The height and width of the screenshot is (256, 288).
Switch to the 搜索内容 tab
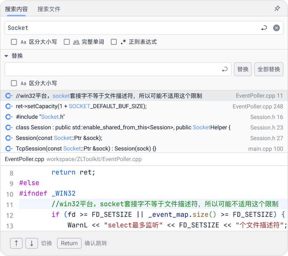16,9
